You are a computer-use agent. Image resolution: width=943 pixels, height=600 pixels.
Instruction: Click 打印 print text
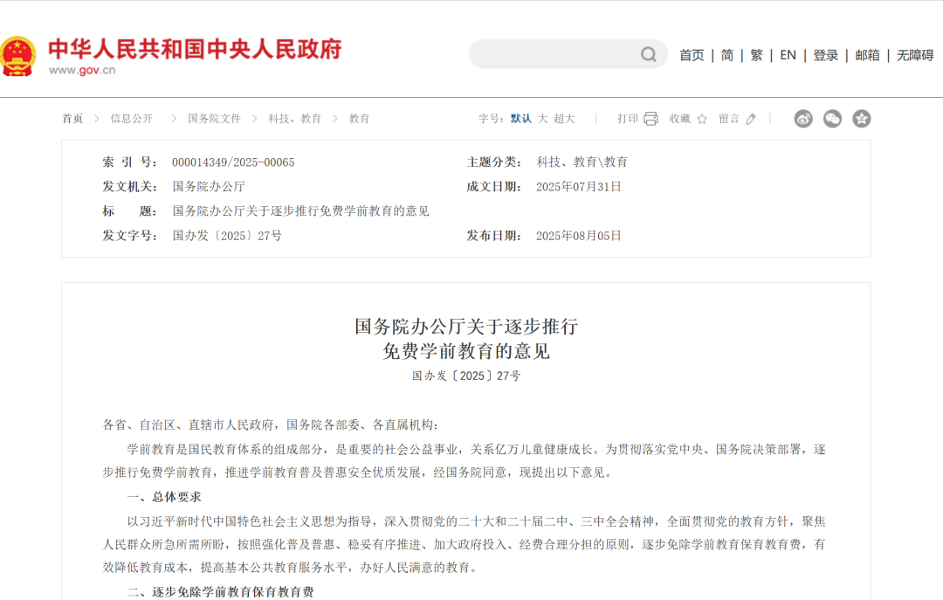tap(627, 119)
